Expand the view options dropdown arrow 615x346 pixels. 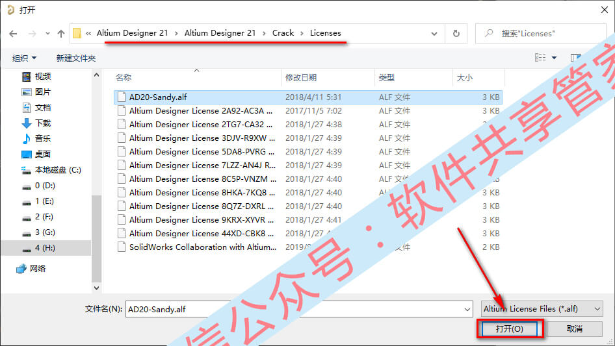(x=554, y=58)
